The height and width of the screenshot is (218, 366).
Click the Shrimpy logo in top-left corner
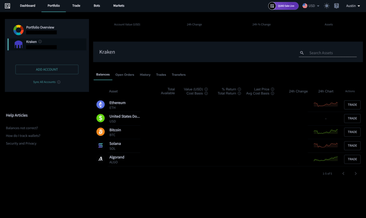8,6
